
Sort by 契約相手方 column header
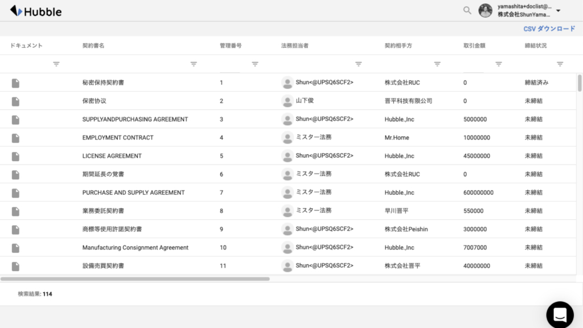pyautogui.click(x=398, y=46)
